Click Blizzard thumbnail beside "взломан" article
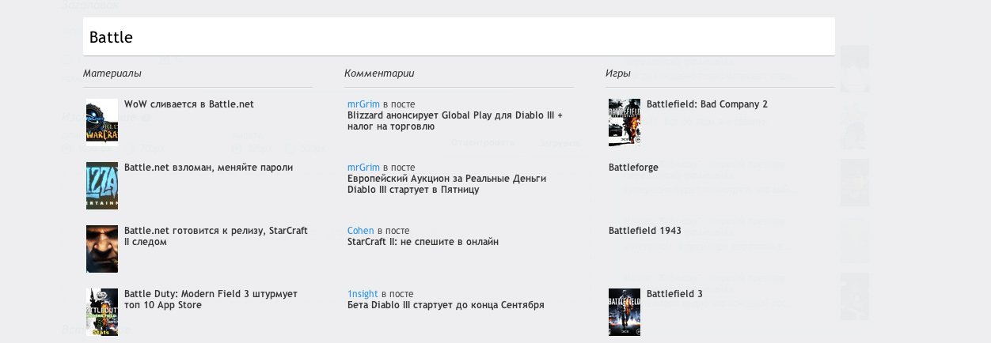This screenshot has width=991, height=343. [x=102, y=186]
